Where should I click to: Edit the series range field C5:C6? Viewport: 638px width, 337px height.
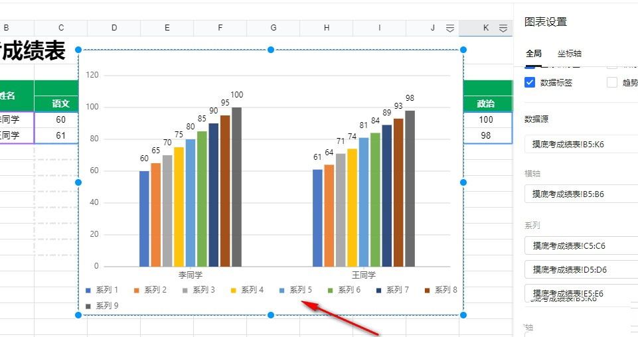[581, 245]
